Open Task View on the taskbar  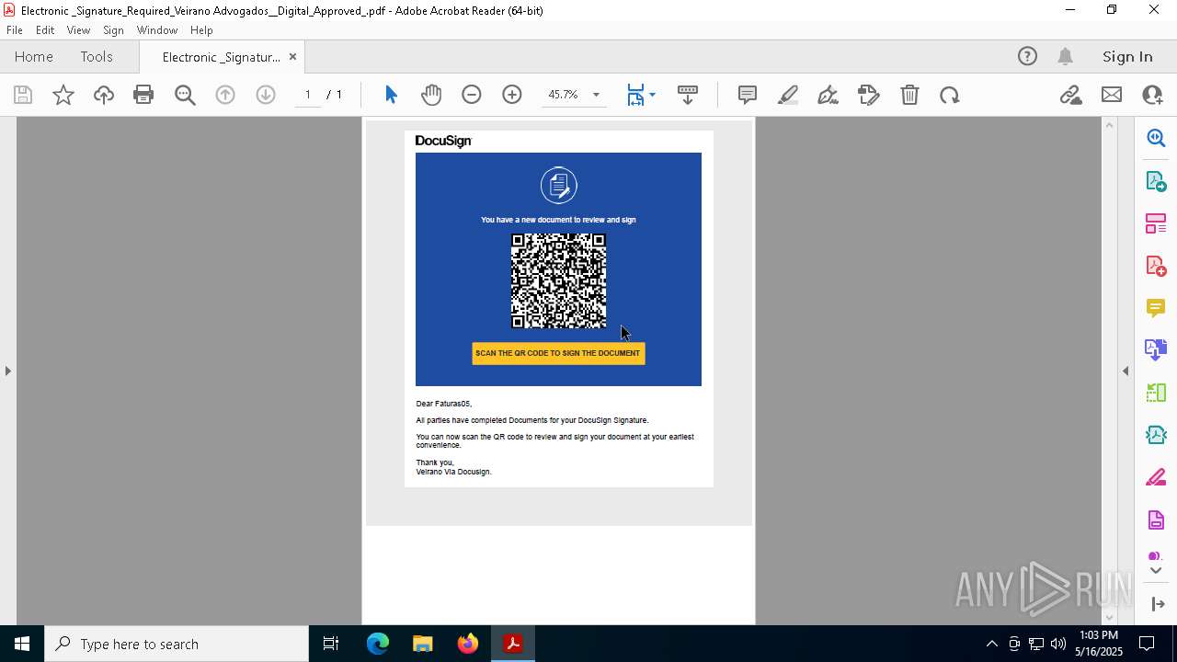click(331, 644)
